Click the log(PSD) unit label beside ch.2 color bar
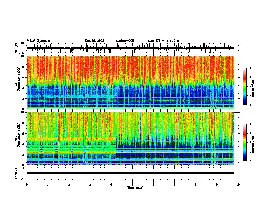 point(253,144)
